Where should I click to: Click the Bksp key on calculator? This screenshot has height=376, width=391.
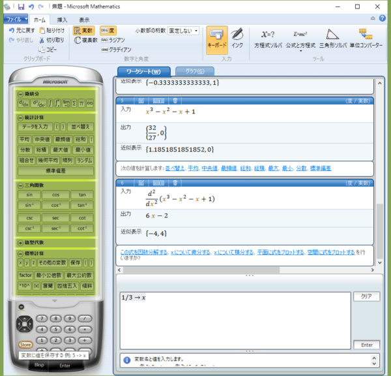[39, 365]
